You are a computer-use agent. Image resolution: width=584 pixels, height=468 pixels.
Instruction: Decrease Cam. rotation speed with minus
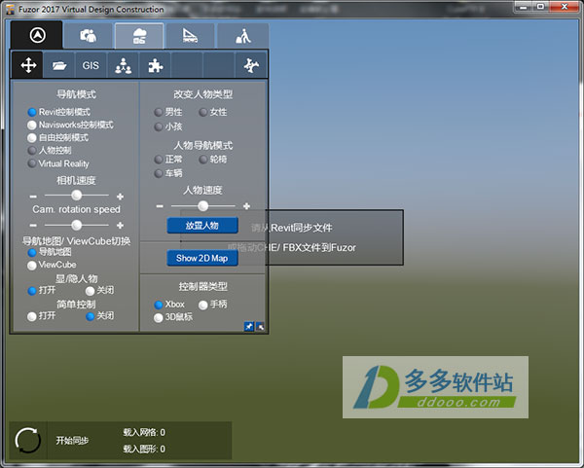click(33, 226)
